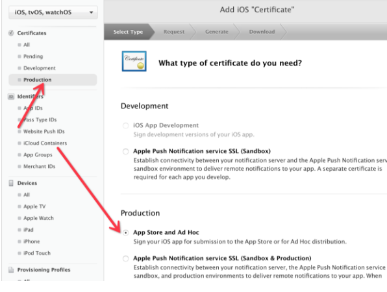387x292 pixels.
Task: Go to Download step
Action: click(x=262, y=32)
